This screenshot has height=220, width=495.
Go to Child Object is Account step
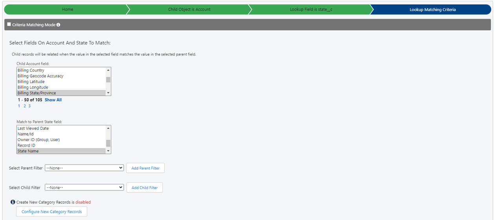pyautogui.click(x=189, y=9)
